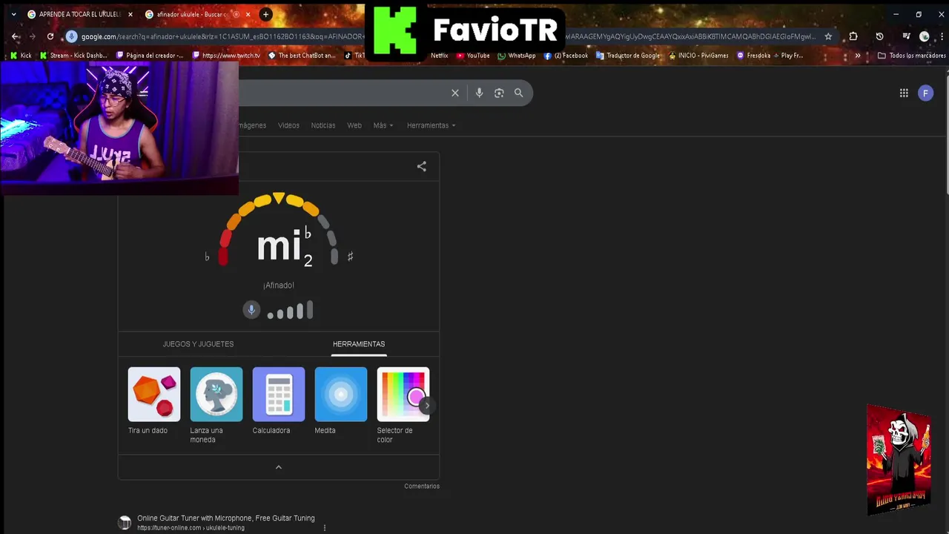Show more bookmarks with double chevron

[x=858, y=56]
